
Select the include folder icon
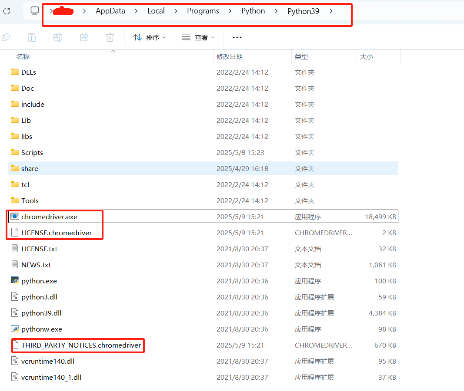tap(15, 104)
